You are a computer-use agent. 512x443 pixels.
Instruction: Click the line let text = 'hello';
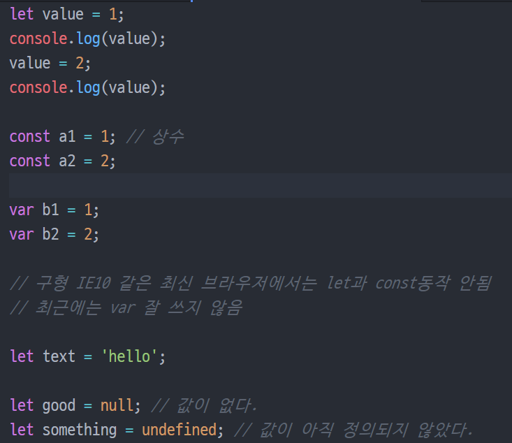[x=87, y=356]
